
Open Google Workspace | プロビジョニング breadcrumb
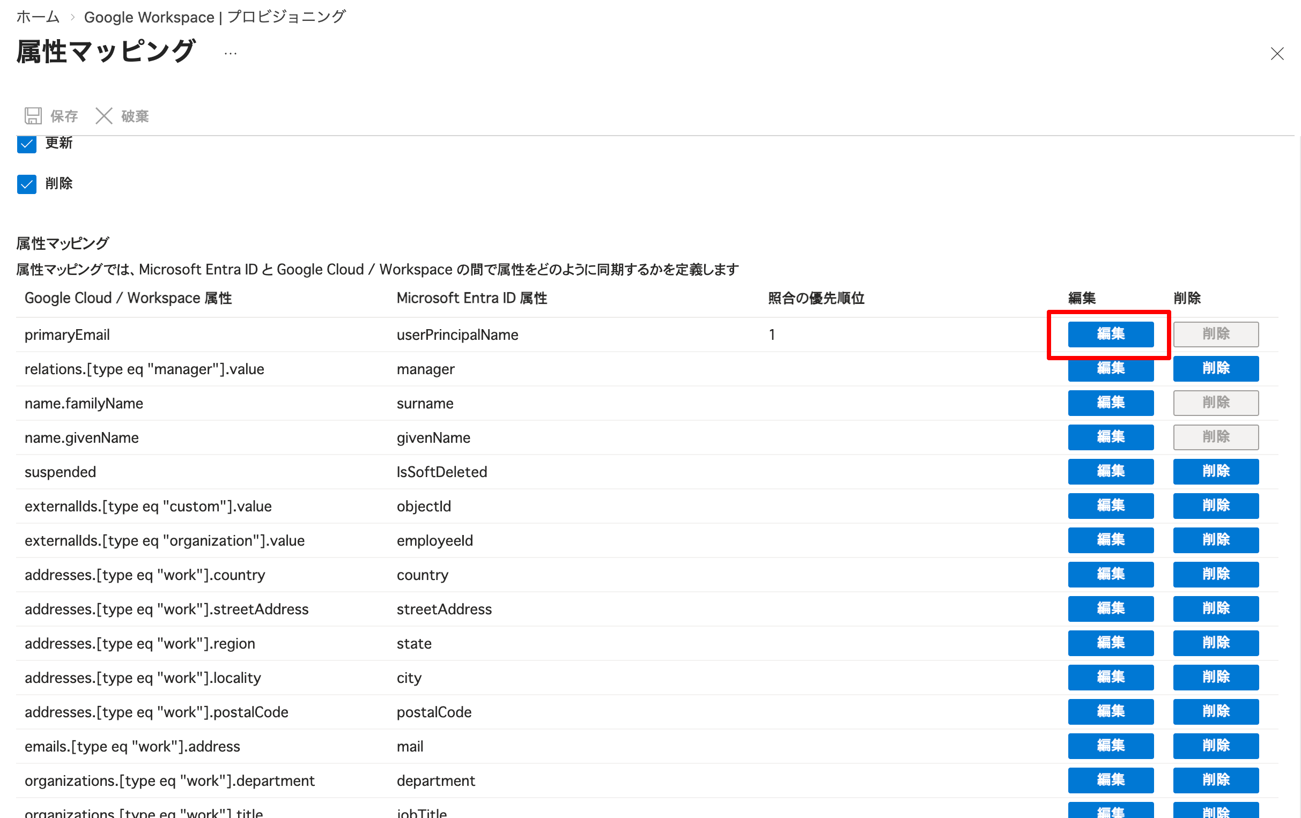point(215,17)
